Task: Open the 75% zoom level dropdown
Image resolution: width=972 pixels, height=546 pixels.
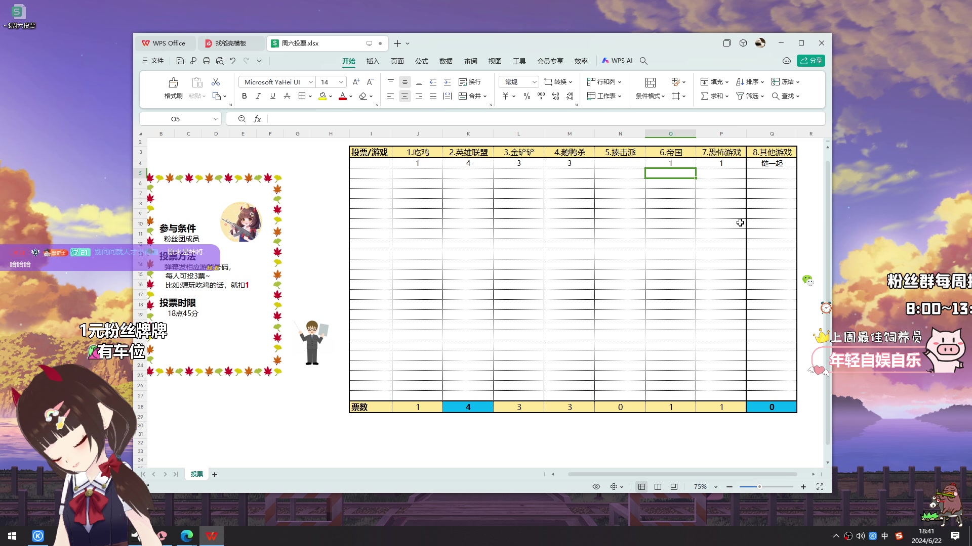Action: click(x=716, y=487)
